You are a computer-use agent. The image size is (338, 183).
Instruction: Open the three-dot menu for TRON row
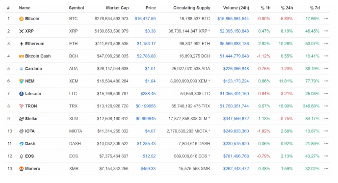326,106
